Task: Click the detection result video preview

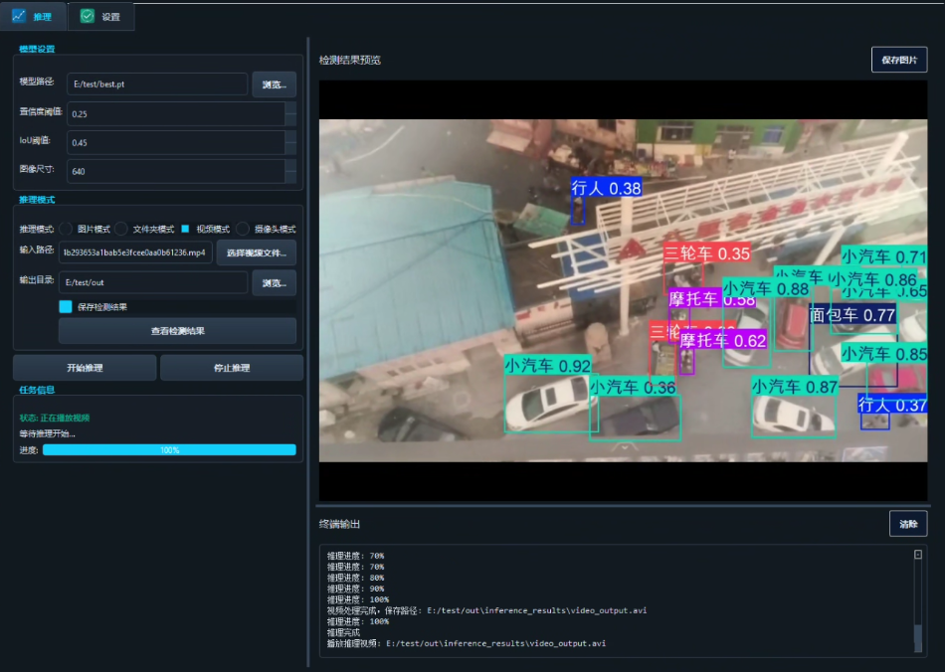Action: pos(623,290)
